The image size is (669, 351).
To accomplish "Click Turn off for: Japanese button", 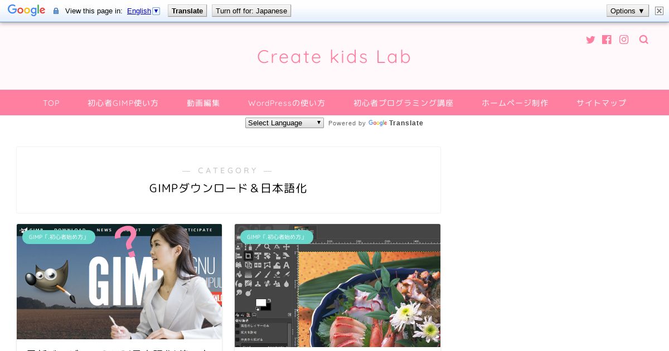I will (x=251, y=11).
